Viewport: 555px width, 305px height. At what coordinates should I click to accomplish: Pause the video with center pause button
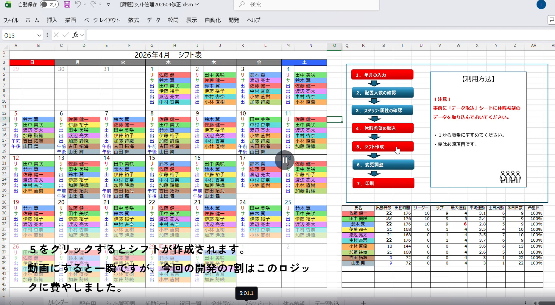284,160
